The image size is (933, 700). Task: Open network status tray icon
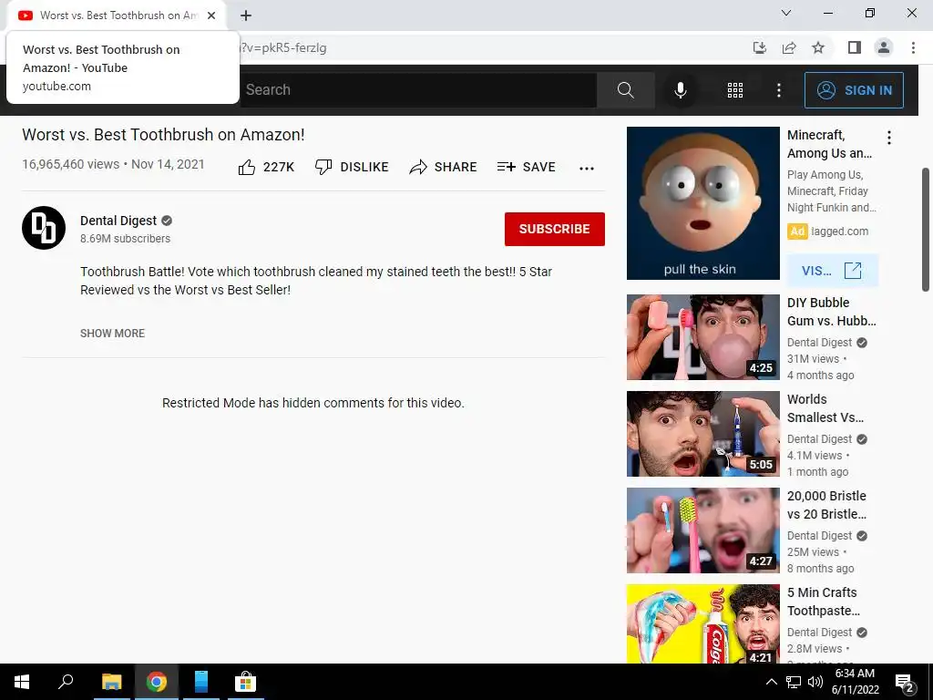tap(794, 682)
